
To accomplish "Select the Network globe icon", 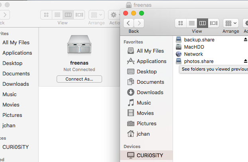I will point(179,54).
